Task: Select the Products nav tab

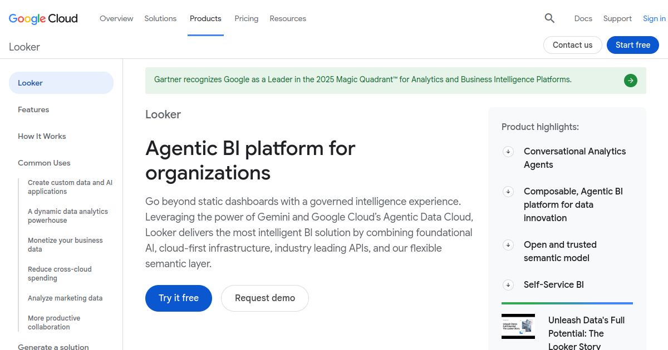Action: point(205,18)
